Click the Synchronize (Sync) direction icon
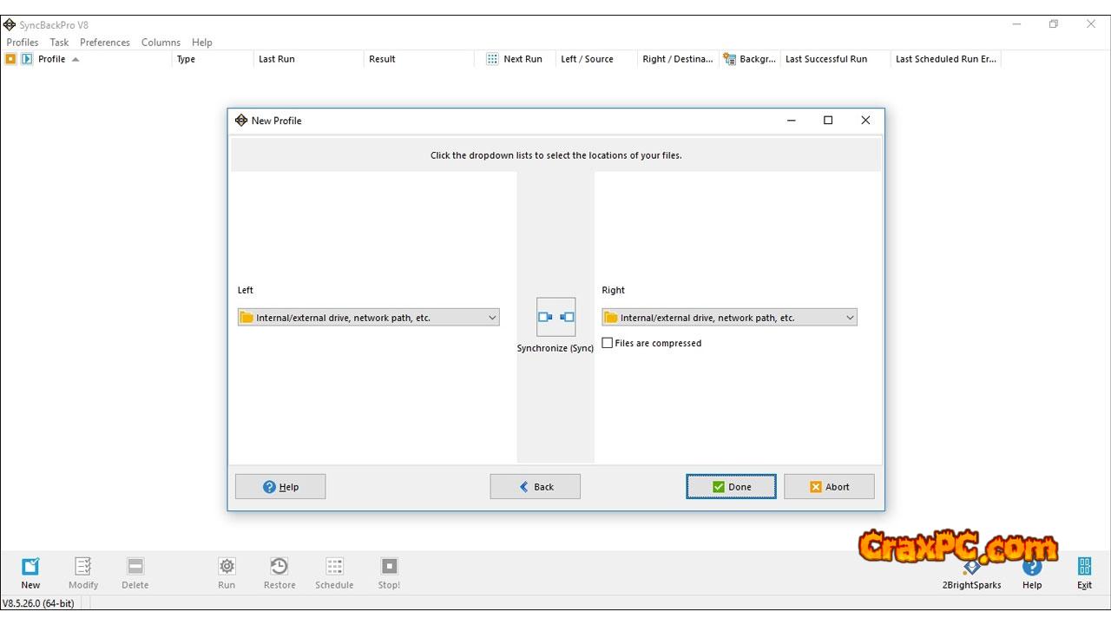Image resolution: width=1111 pixels, height=625 pixels. click(555, 318)
